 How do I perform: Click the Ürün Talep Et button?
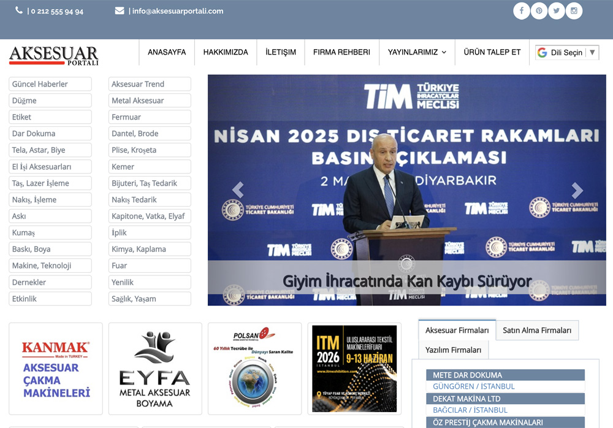click(492, 52)
